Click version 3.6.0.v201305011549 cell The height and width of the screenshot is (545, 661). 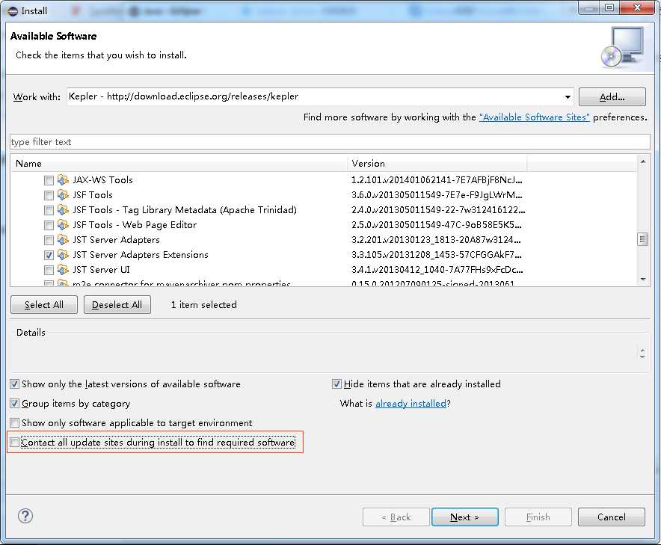click(x=437, y=195)
